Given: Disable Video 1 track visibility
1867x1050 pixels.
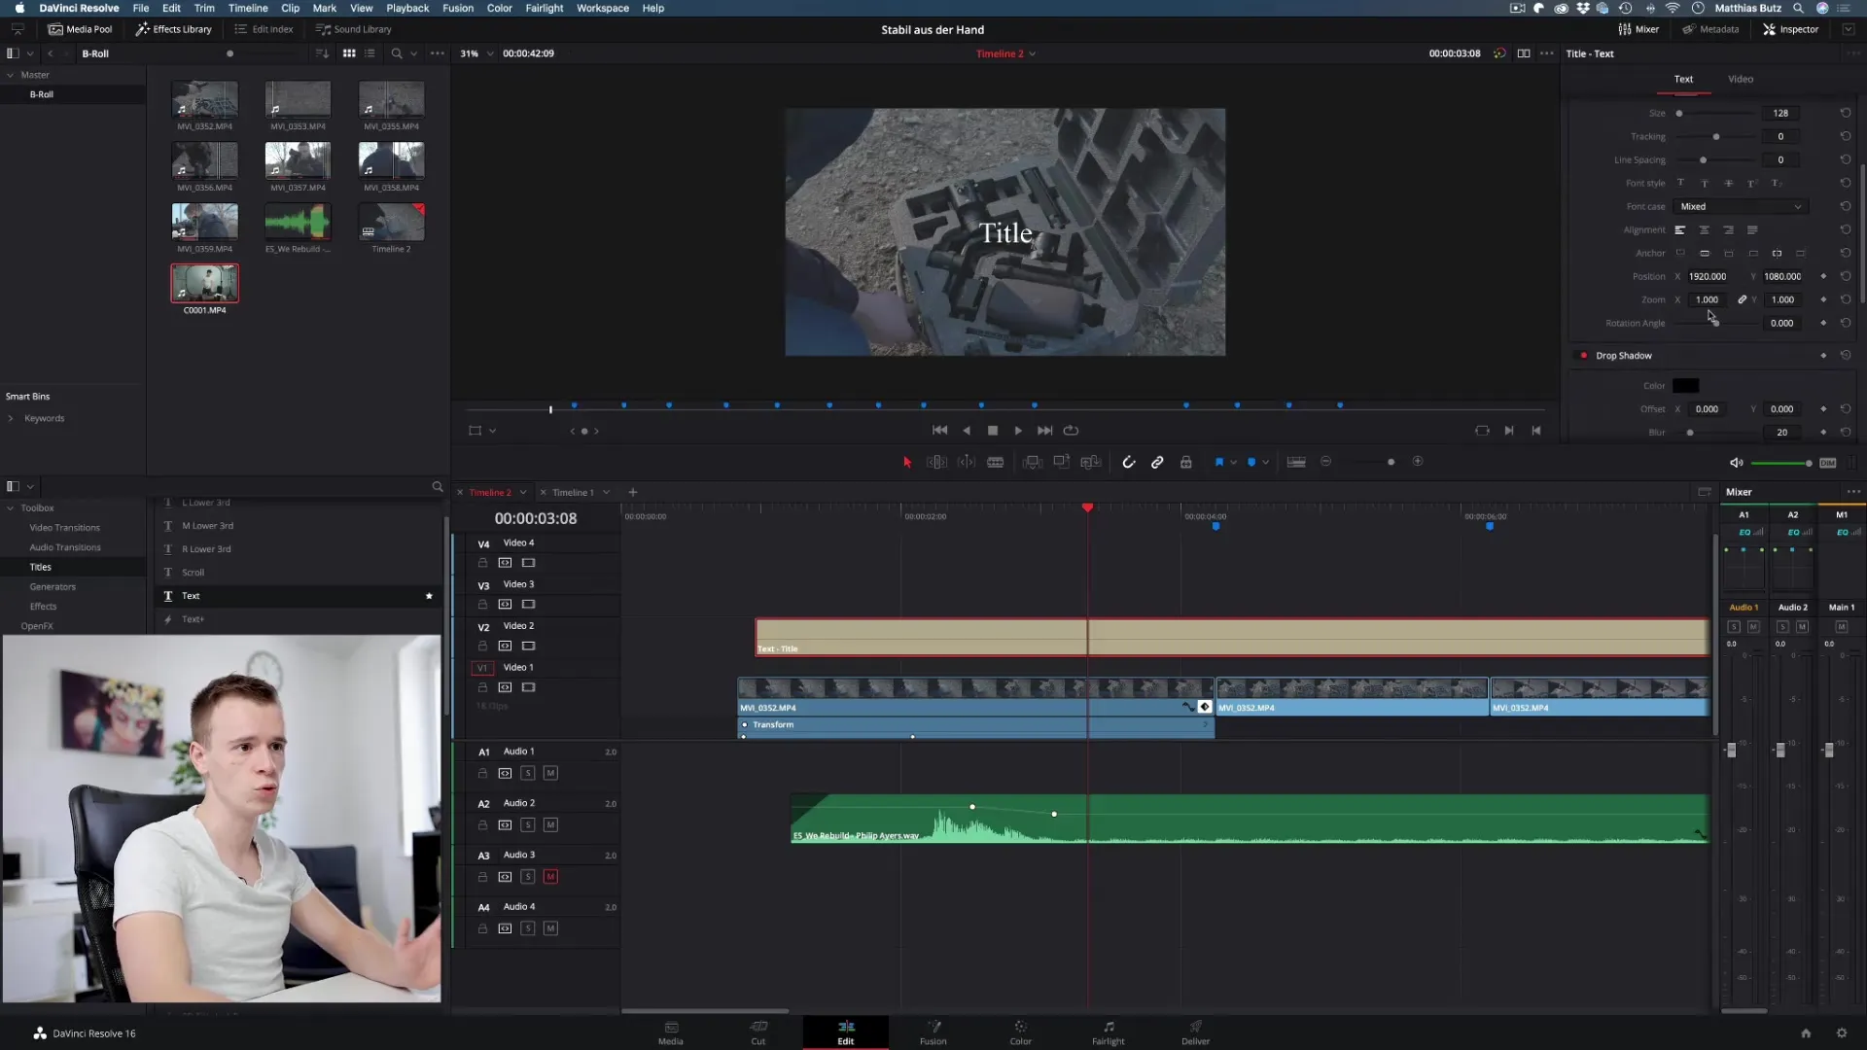Looking at the screenshot, I should pos(528,687).
